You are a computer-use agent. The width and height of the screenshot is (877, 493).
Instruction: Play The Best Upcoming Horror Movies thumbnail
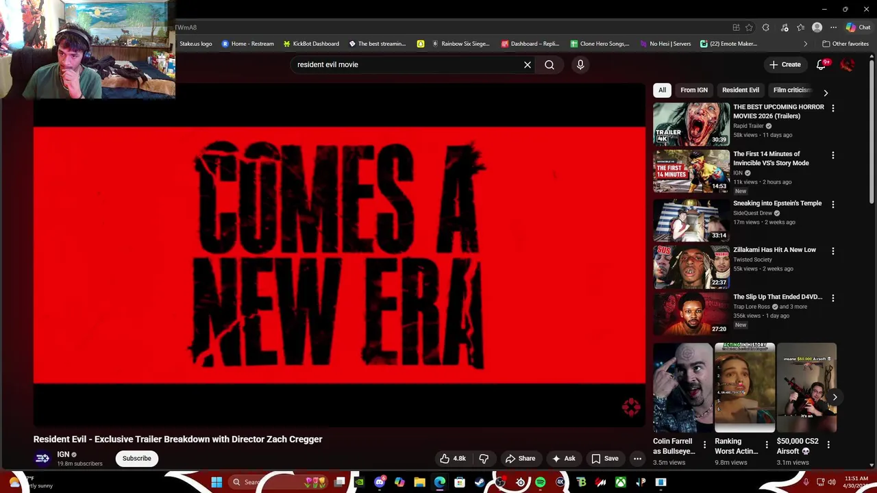pos(691,124)
